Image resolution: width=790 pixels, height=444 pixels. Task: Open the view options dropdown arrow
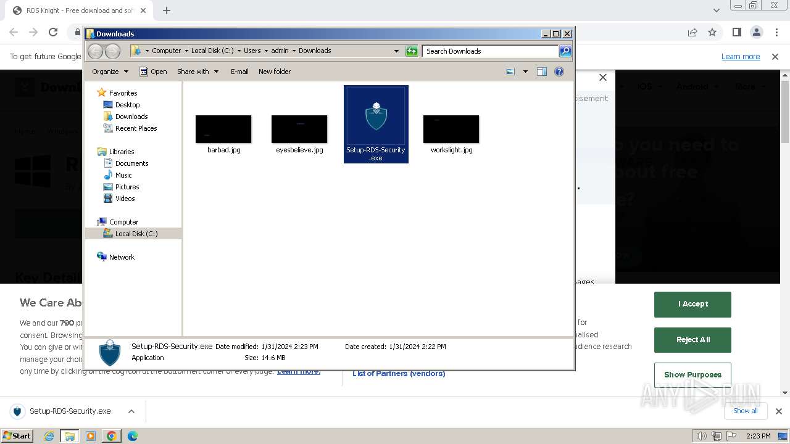(525, 72)
